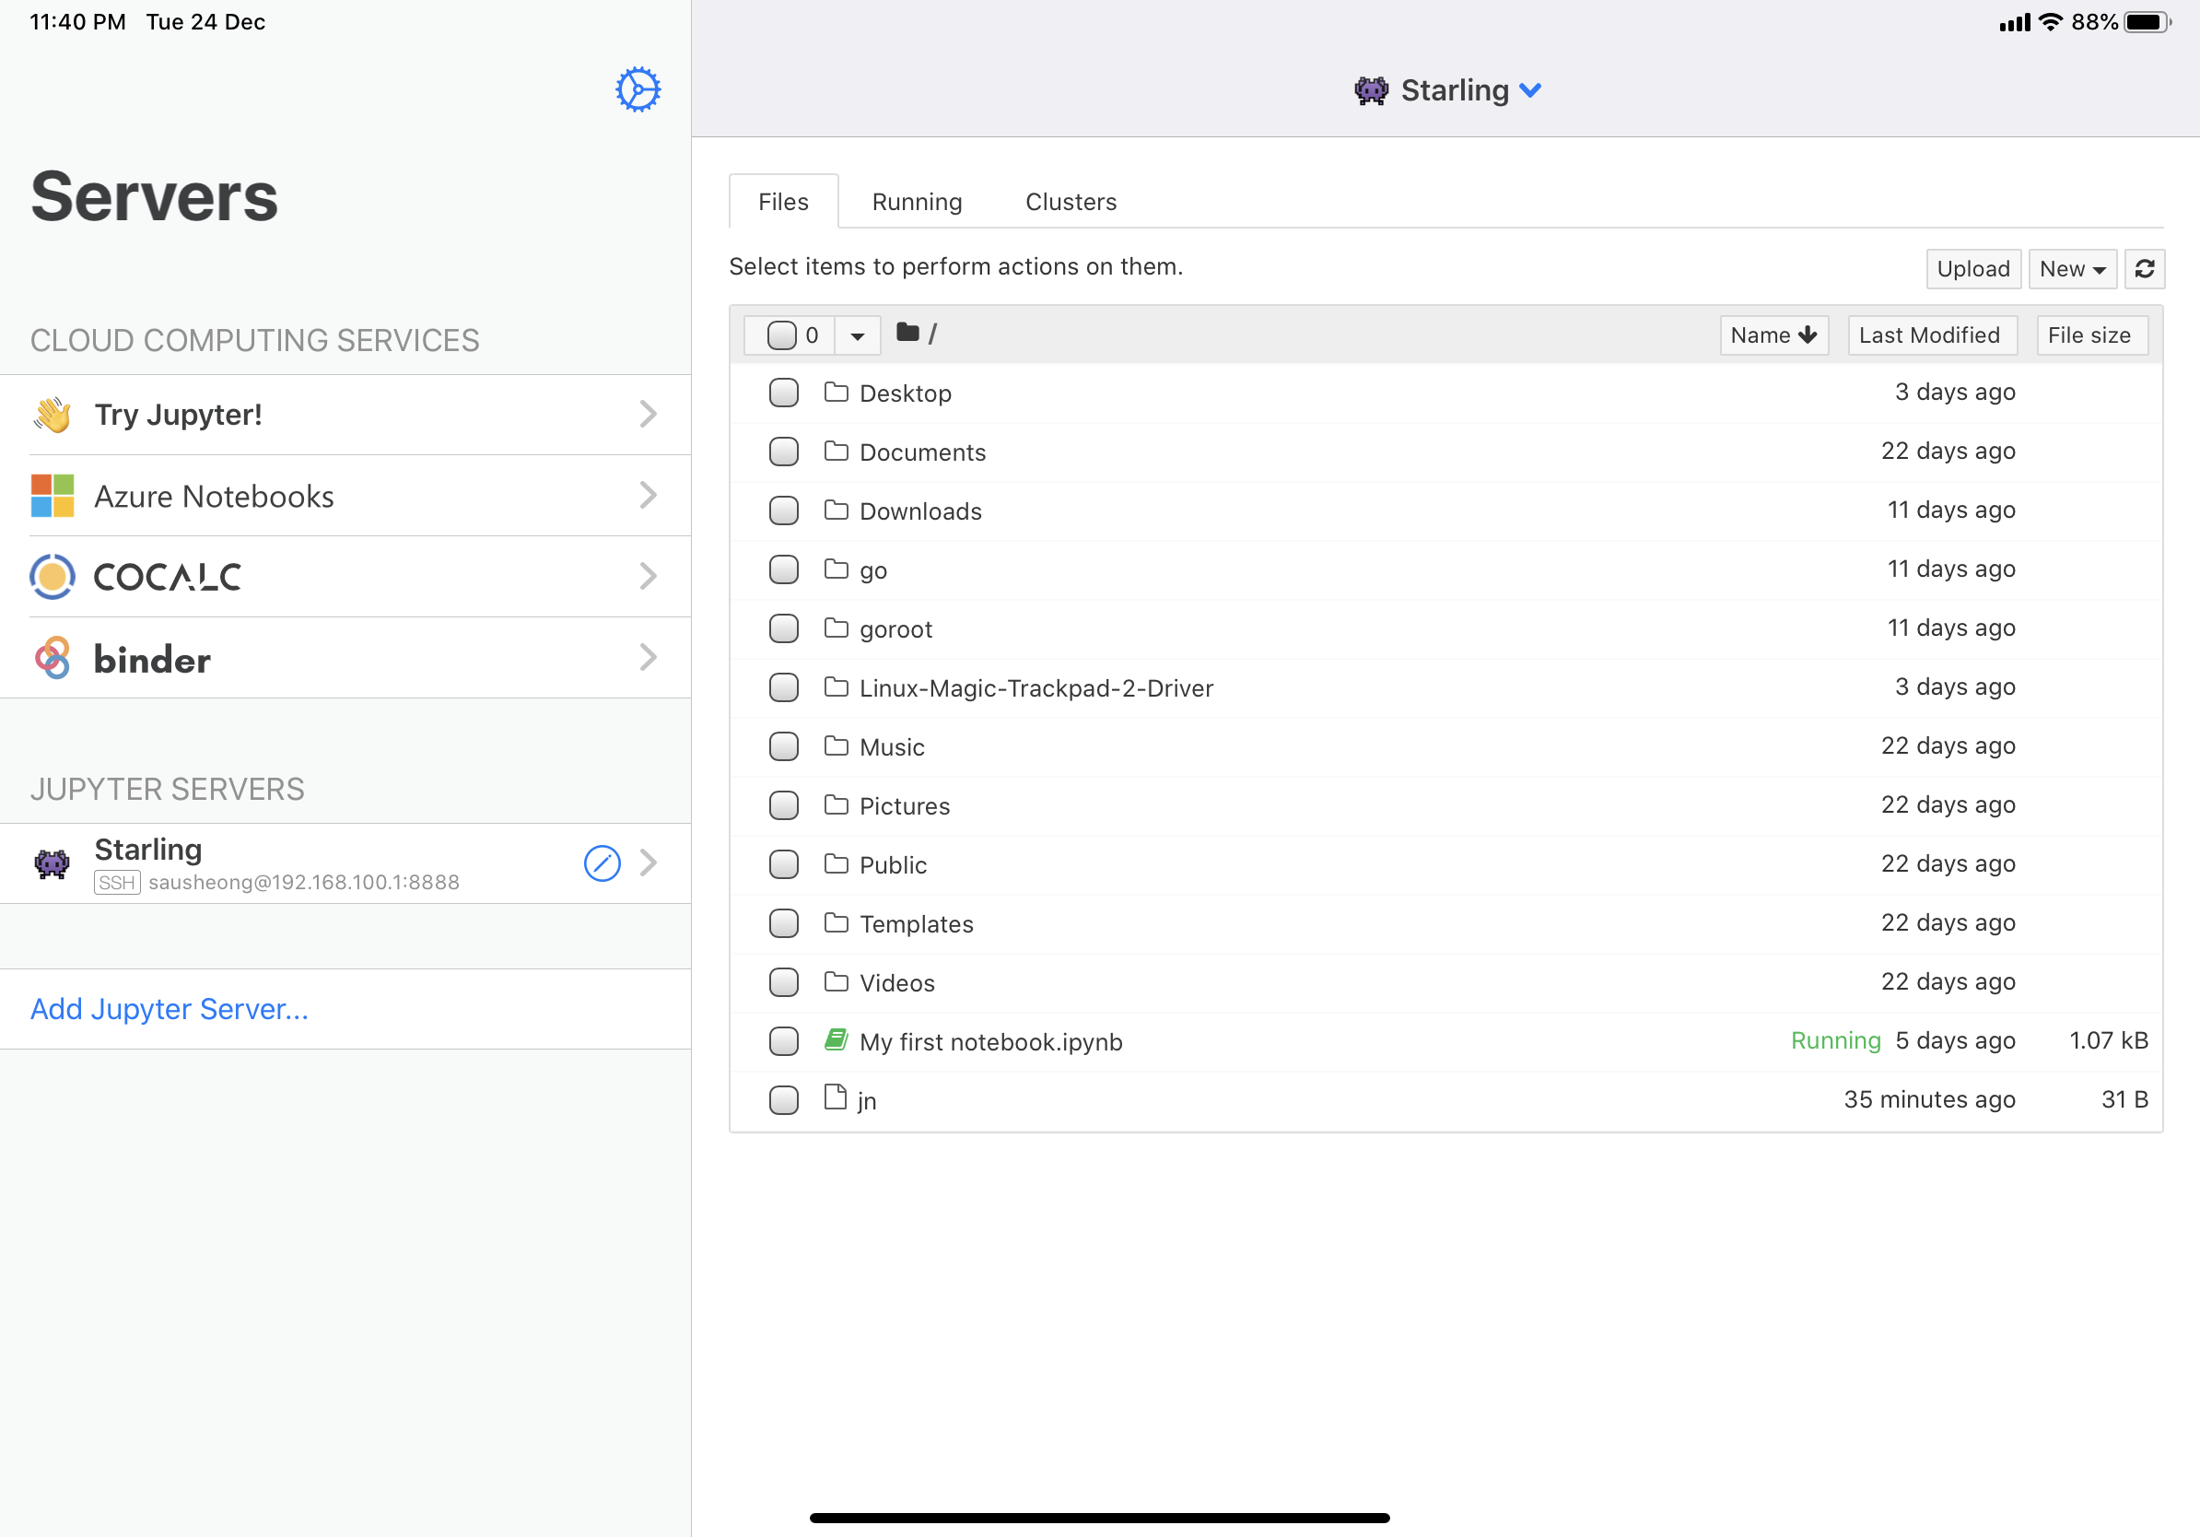The height and width of the screenshot is (1537, 2200).
Task: Click the Documents folder icon
Action: click(836, 452)
